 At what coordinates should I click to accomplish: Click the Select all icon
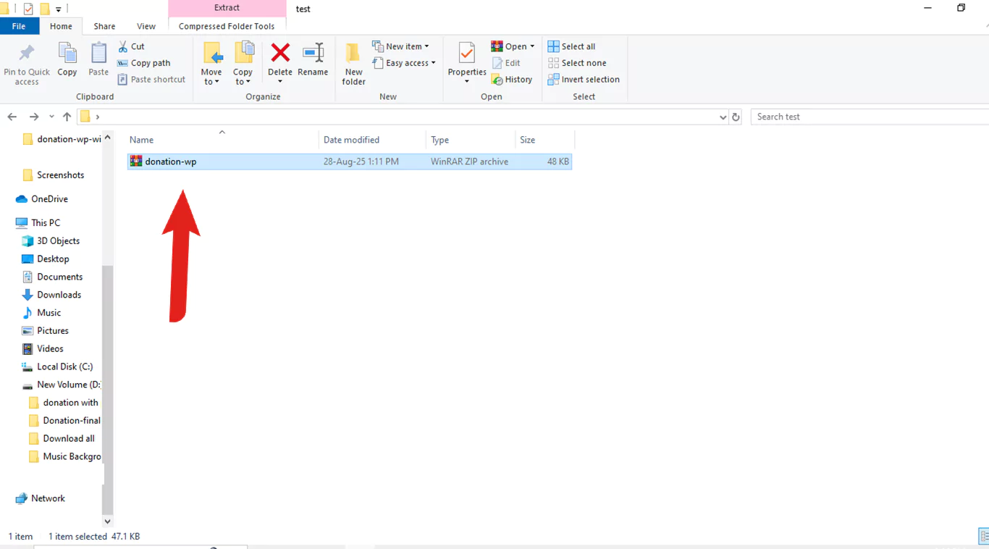point(554,46)
